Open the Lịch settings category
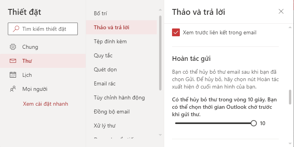Viewport: 294px width, 147px height. (x=43, y=75)
